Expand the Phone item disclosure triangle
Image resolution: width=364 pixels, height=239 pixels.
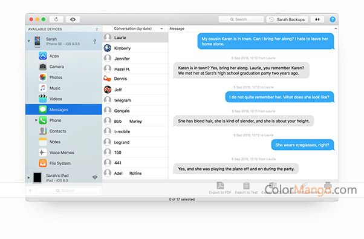coord(36,120)
